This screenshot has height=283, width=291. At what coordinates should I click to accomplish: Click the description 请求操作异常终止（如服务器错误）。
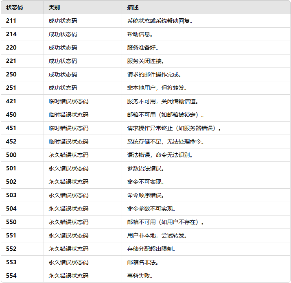174,128
